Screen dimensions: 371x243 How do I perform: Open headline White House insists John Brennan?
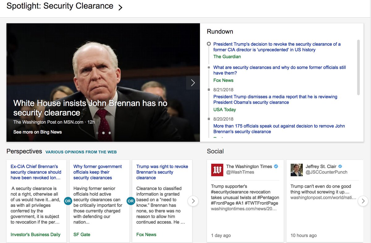pyautogui.click(x=90, y=108)
